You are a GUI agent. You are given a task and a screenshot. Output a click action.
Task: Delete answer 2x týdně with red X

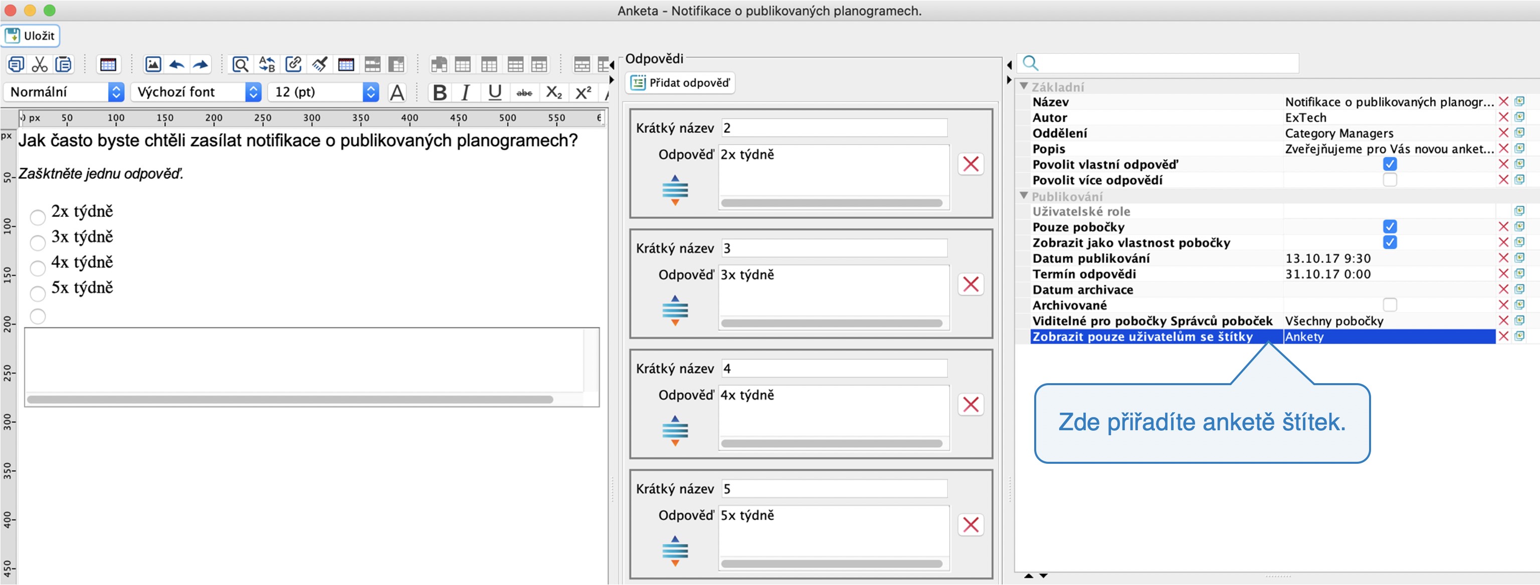pos(971,164)
